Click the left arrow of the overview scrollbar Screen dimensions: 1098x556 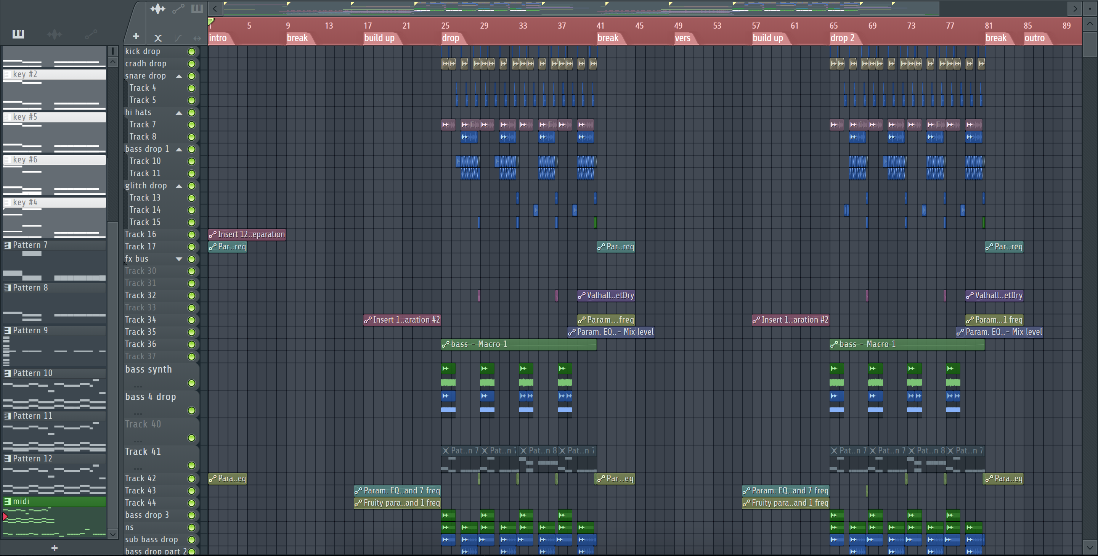(x=215, y=8)
